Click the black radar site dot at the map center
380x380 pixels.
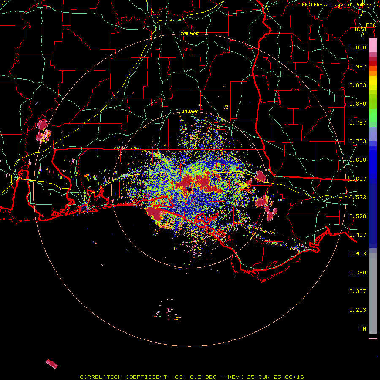(x=189, y=190)
